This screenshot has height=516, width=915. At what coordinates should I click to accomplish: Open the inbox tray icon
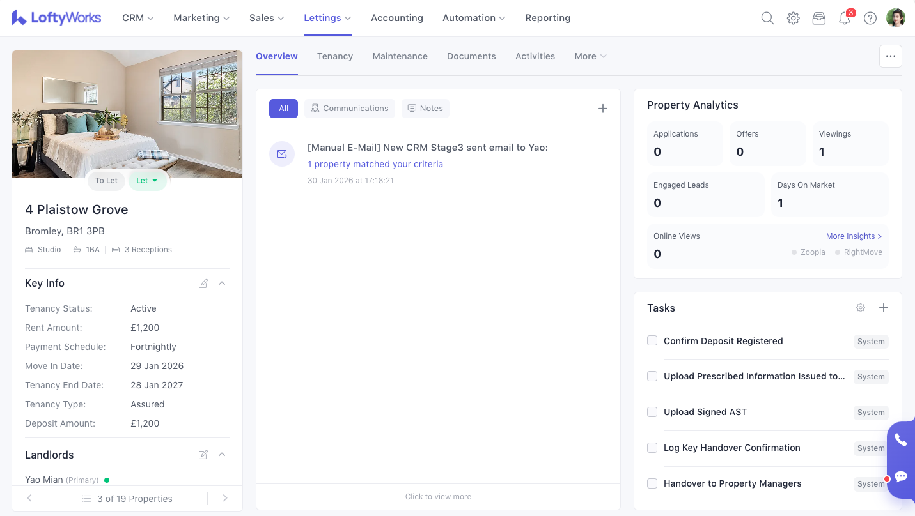pos(818,19)
